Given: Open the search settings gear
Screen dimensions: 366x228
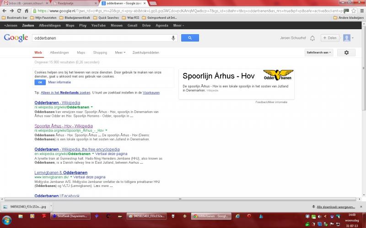Looking at the screenshot, I should (x=346, y=52).
